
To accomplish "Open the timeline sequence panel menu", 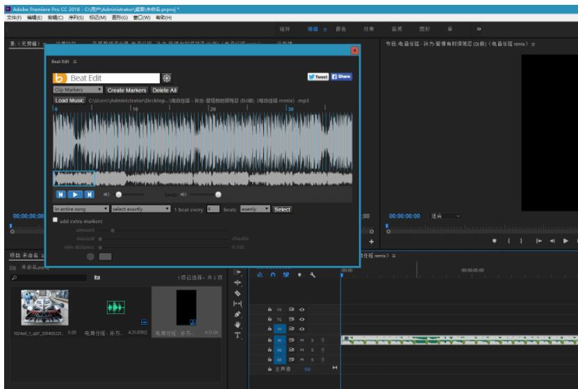I will (x=394, y=256).
